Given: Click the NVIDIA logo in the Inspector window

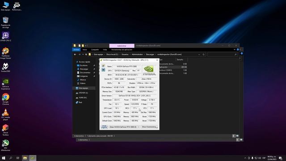Looking at the screenshot, I should [x=149, y=70].
